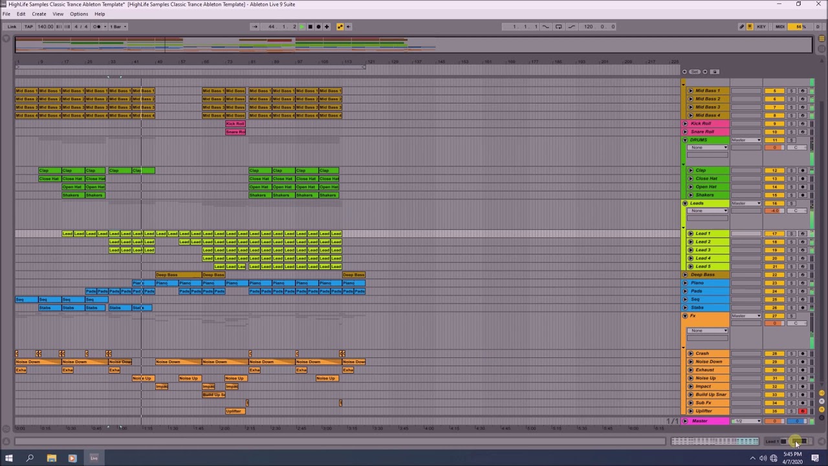Viewport: 828px width, 466px height.
Task: Toggle the Snare Roll track activator
Action: pyautogui.click(x=774, y=132)
